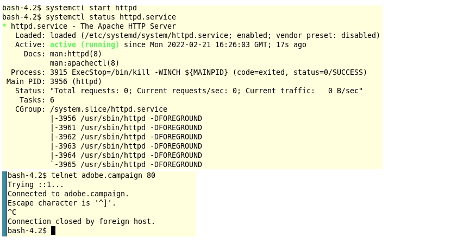This screenshot has width=470, height=250.
Task: Click process row 3965 /usr/sbin/httpd
Action: coord(126,165)
